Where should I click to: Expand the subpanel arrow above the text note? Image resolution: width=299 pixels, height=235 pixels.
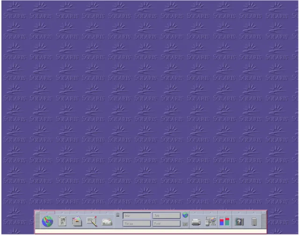92,213
